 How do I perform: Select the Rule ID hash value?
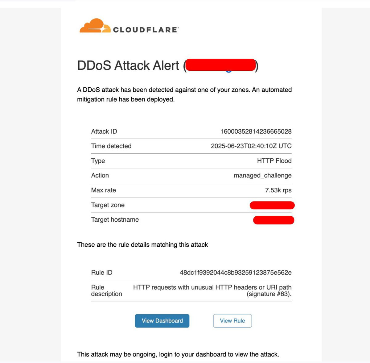click(x=236, y=273)
